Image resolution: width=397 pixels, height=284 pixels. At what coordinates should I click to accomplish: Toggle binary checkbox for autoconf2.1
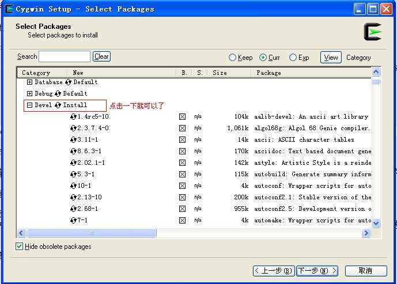click(x=182, y=198)
